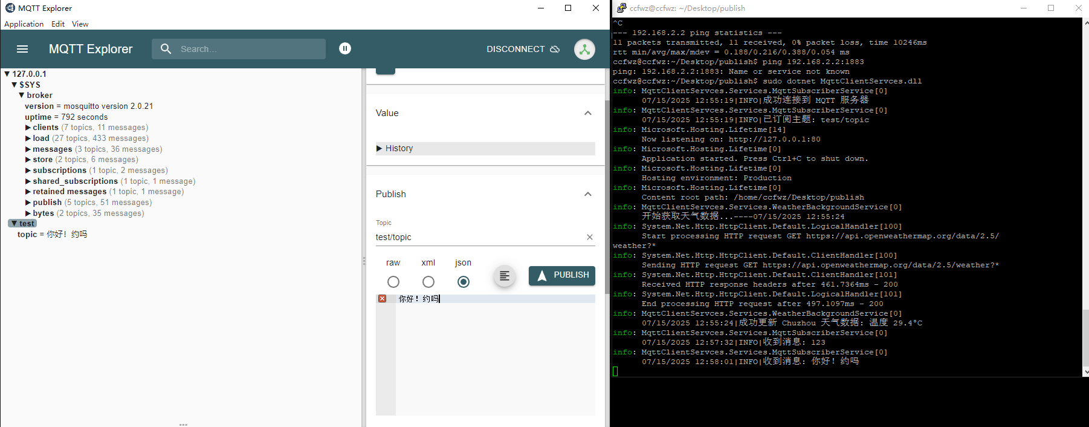This screenshot has width=1089, height=427.
Task: Open the View menu
Action: 80,24
